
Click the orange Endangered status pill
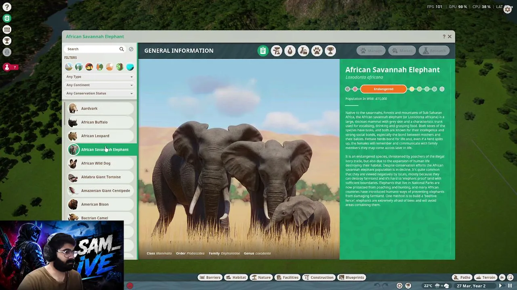pos(383,89)
